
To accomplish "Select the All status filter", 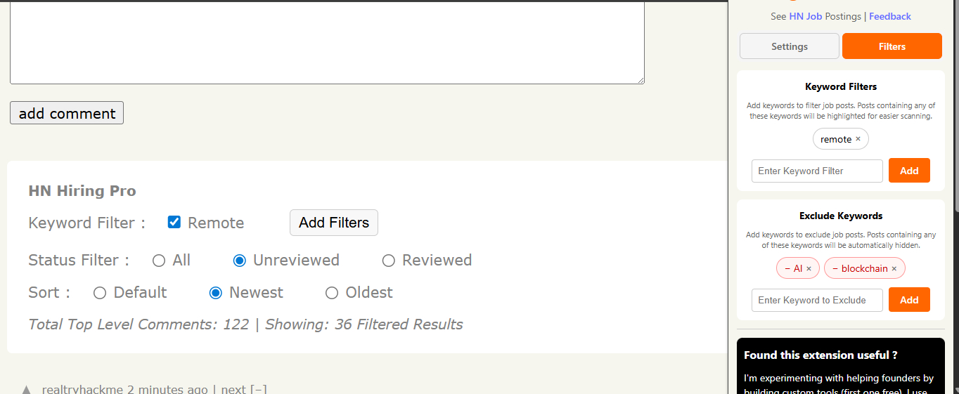I will point(159,261).
